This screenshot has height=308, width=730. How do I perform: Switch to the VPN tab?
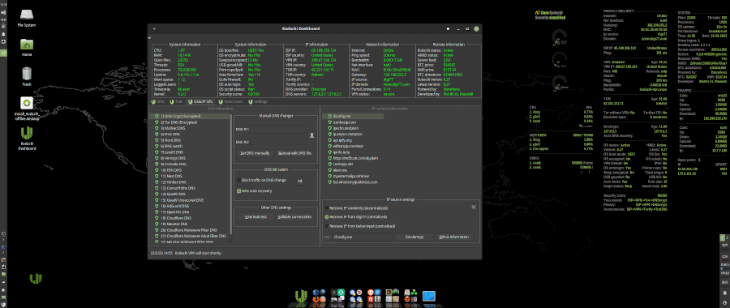click(158, 101)
